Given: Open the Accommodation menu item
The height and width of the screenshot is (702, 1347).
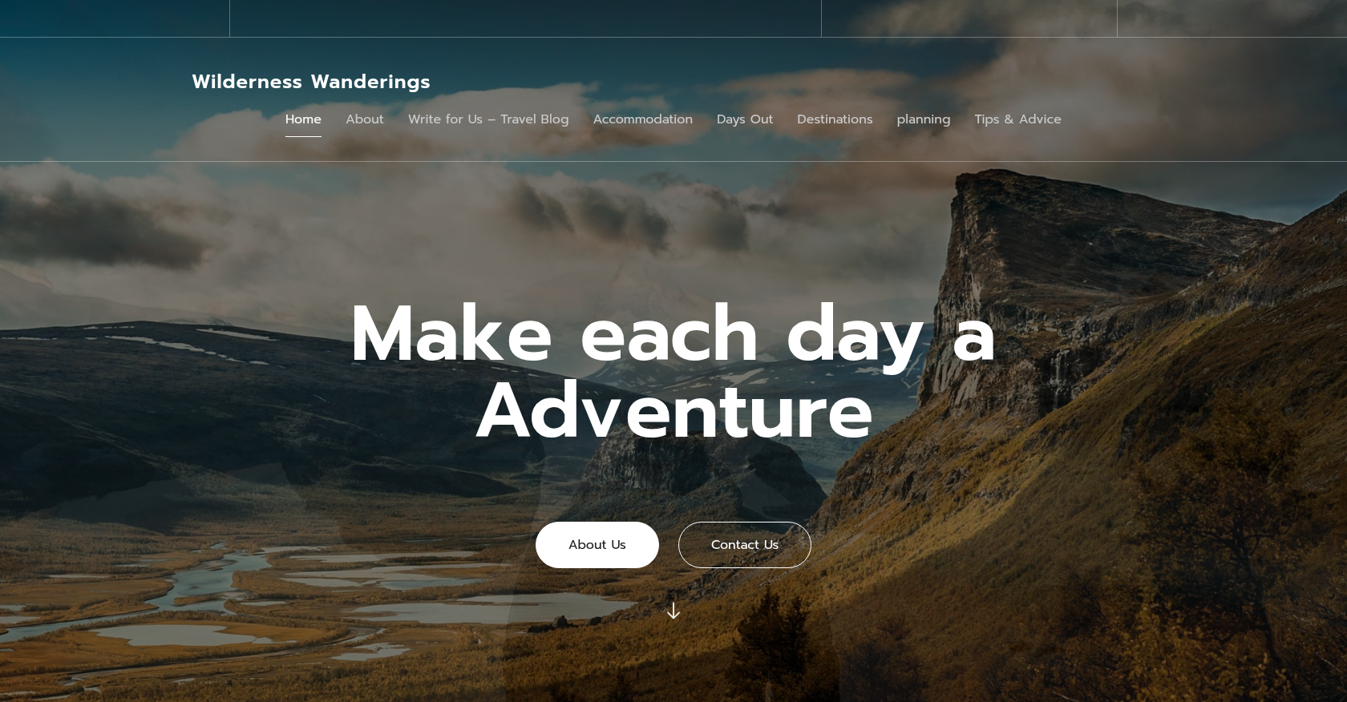Looking at the screenshot, I should [x=643, y=119].
